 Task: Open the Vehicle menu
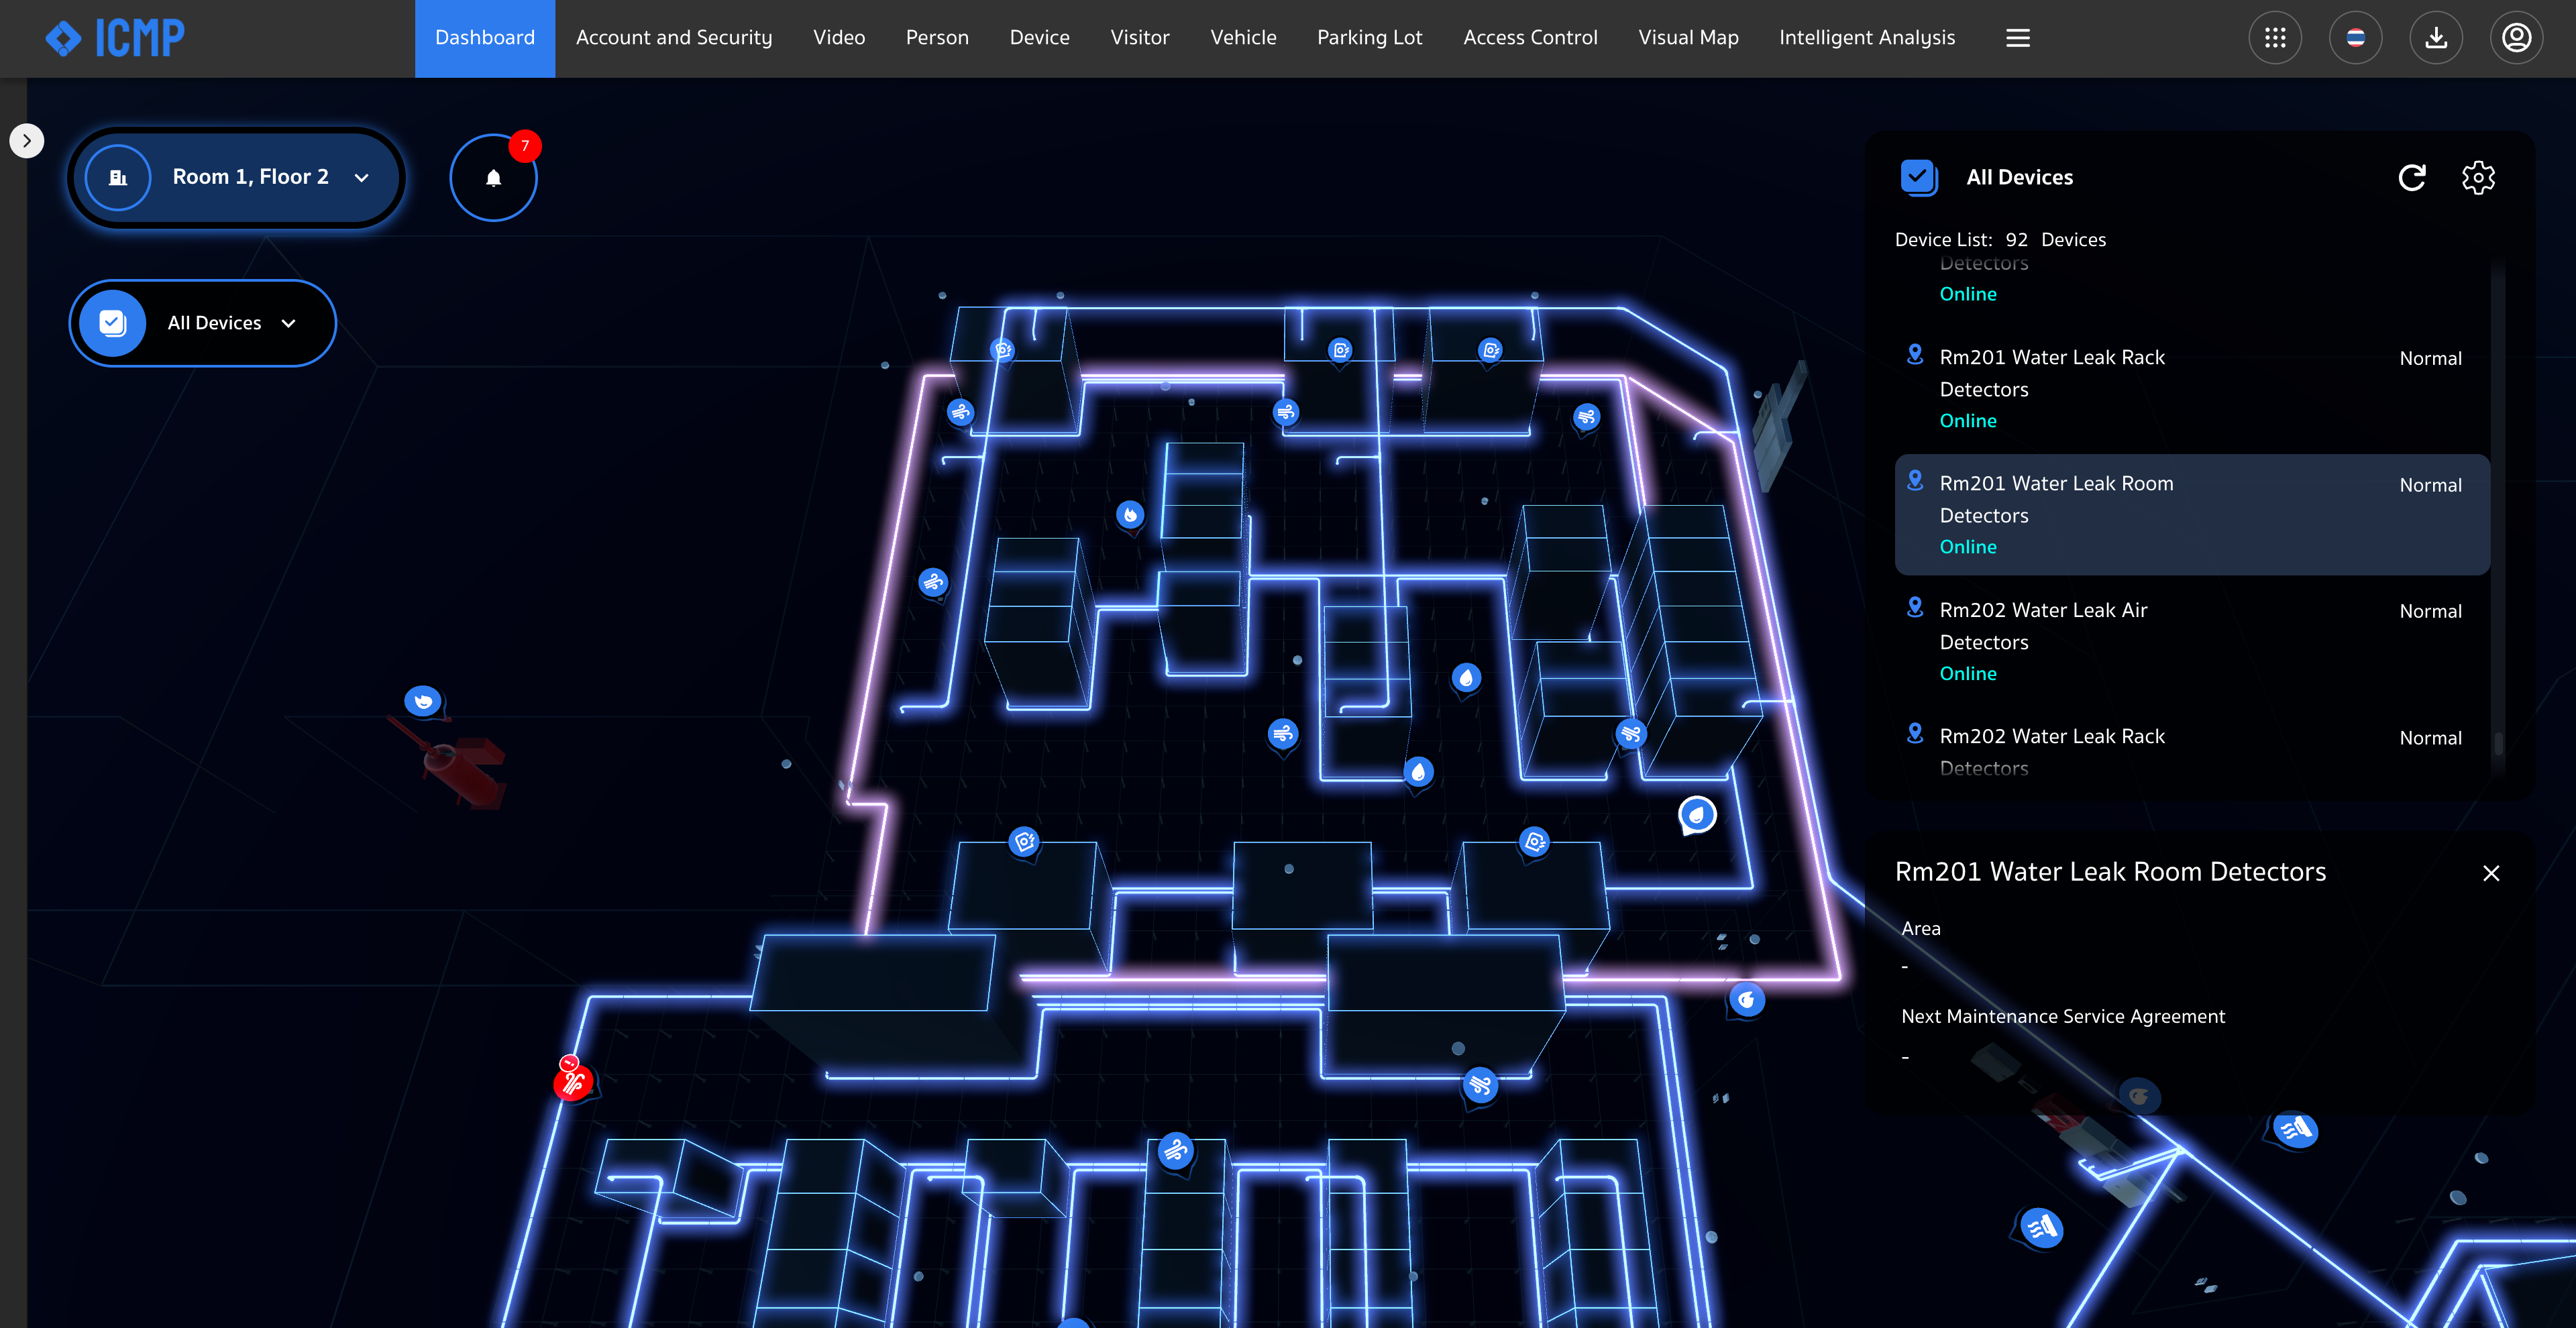tap(1243, 38)
